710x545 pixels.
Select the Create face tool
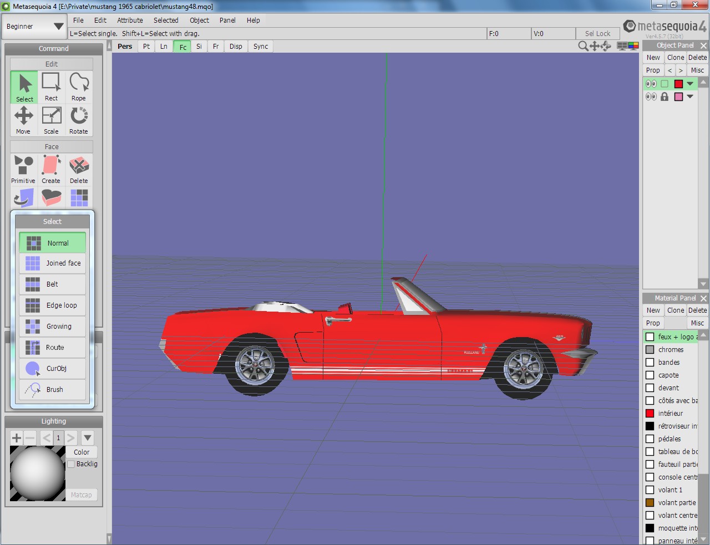click(x=51, y=170)
